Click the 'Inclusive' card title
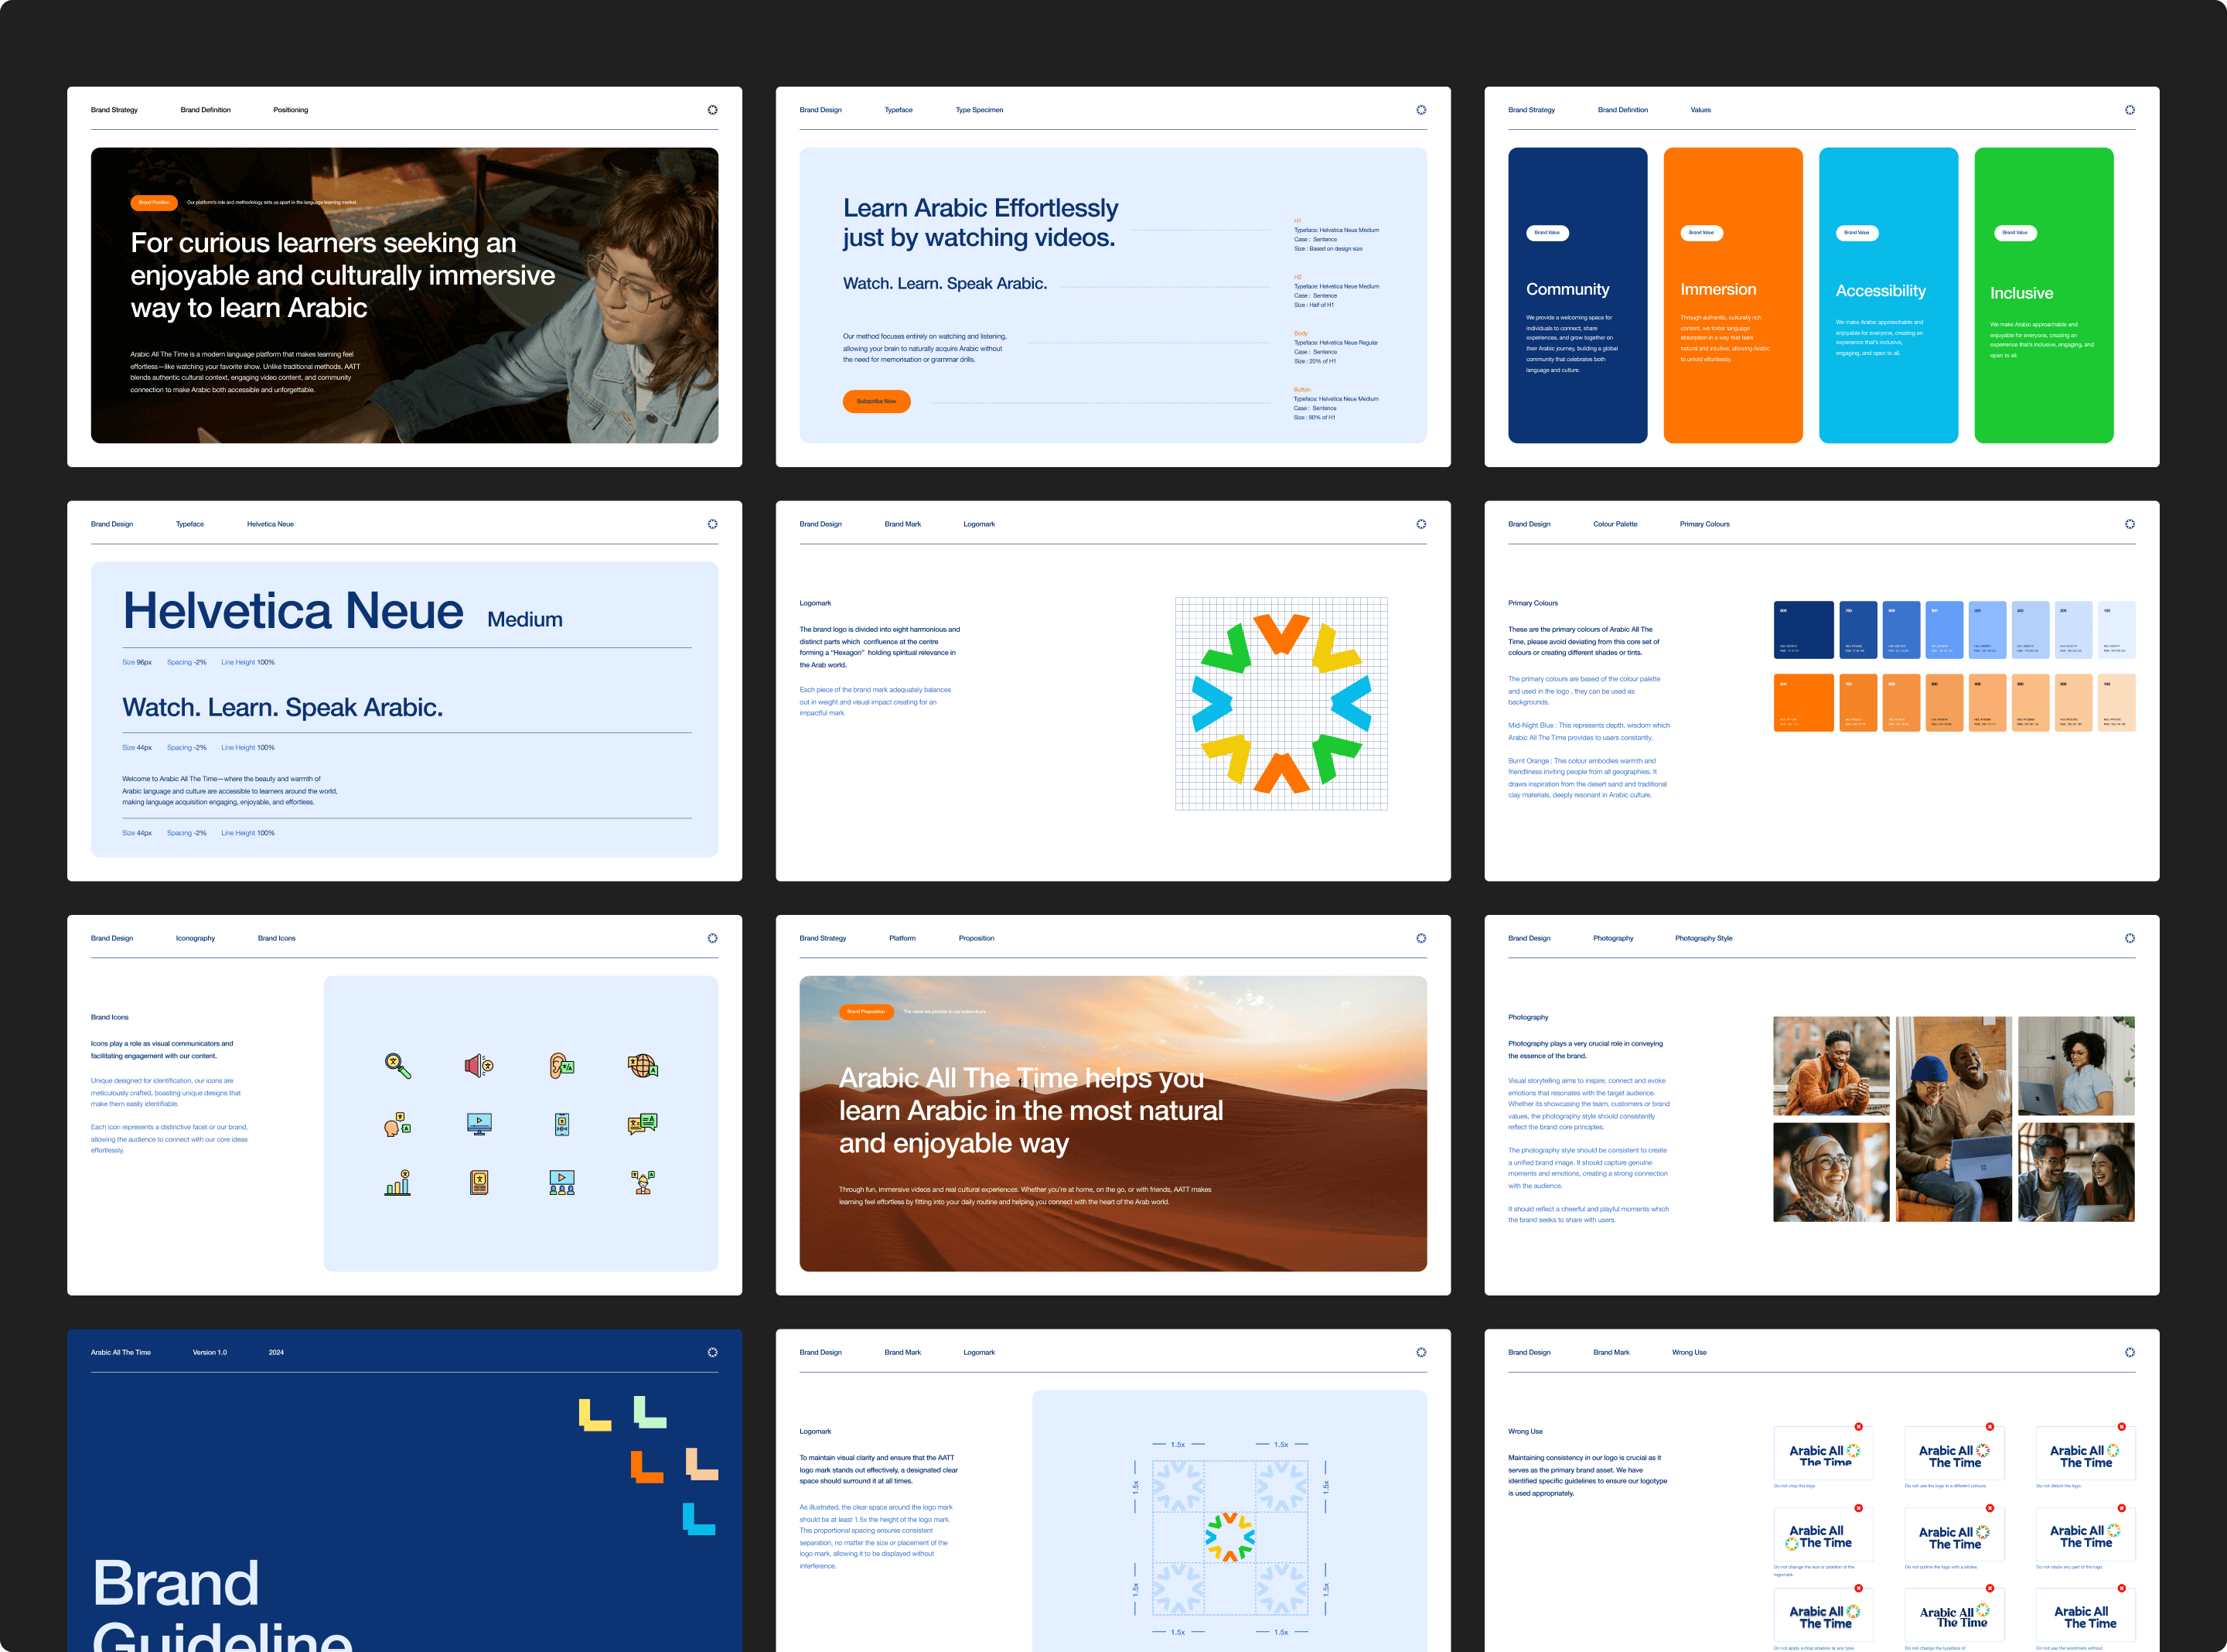Image resolution: width=2227 pixels, height=1652 pixels. tap(2021, 293)
